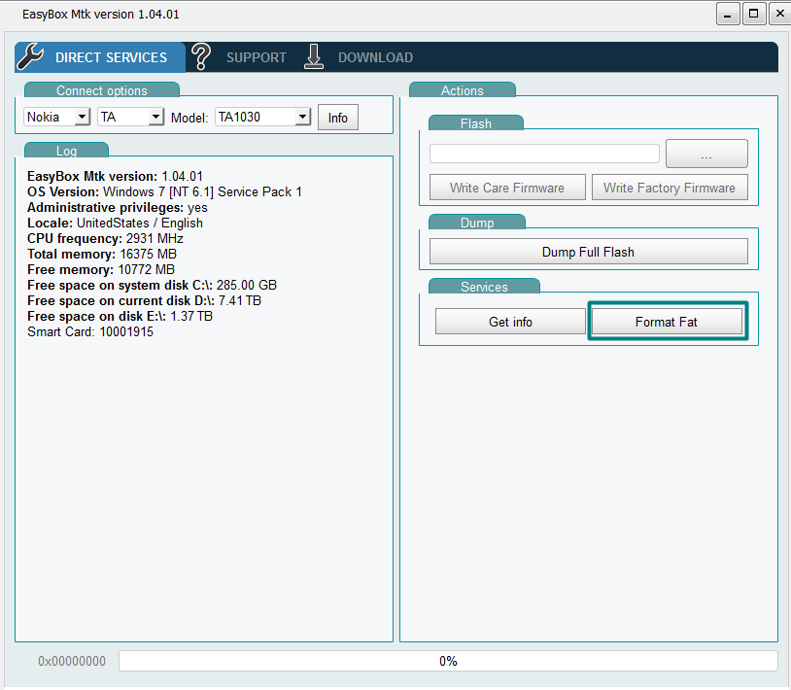Click the 0% progress bar
This screenshot has width=791, height=690.
(448, 661)
